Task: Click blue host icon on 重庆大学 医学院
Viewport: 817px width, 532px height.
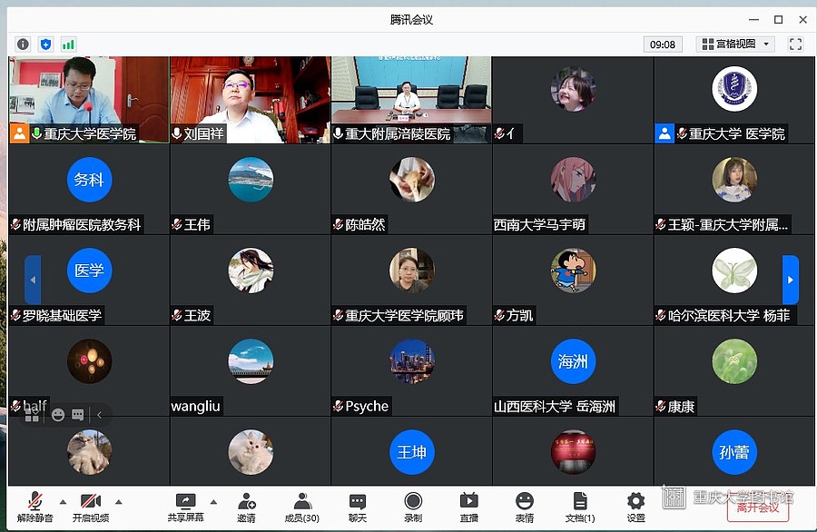Action: (x=664, y=133)
